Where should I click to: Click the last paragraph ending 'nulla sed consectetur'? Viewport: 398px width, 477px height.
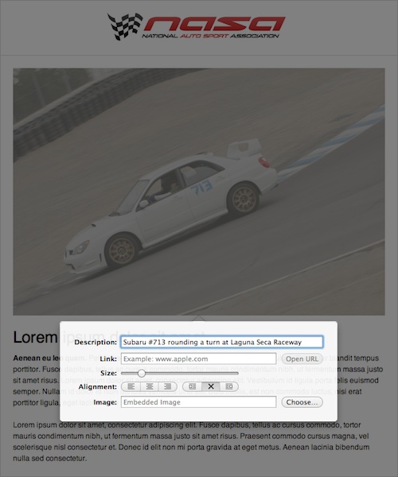click(191, 441)
